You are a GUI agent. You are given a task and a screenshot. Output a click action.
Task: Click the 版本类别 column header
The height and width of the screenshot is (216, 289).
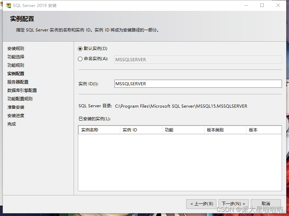[225, 130]
